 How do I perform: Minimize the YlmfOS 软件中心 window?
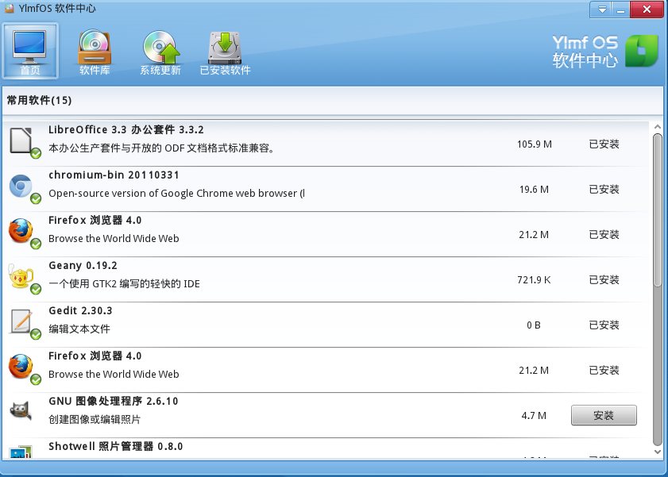[621, 10]
